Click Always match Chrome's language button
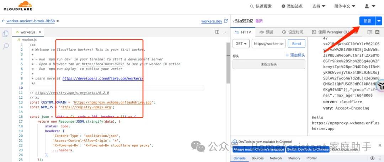384x162 pixels. click(259, 150)
